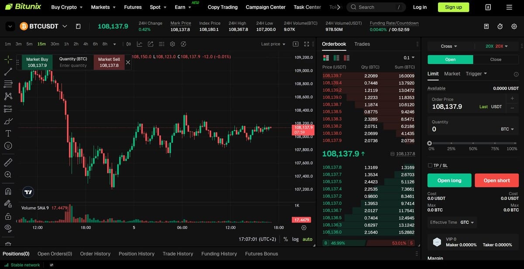The width and height of the screenshot is (524, 269).
Task: Show bids-only orderbook view
Action: [x=336, y=58]
